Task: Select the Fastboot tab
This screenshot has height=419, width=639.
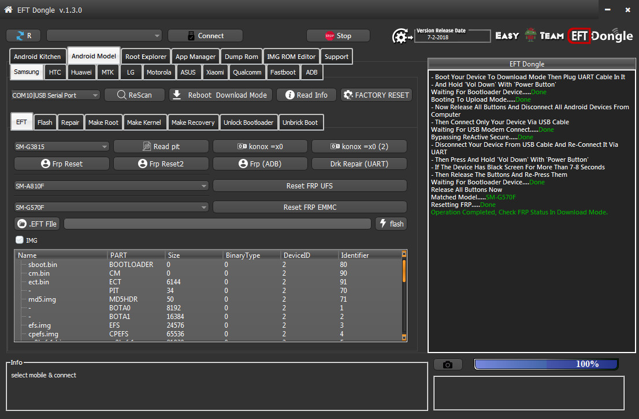Action: (283, 72)
